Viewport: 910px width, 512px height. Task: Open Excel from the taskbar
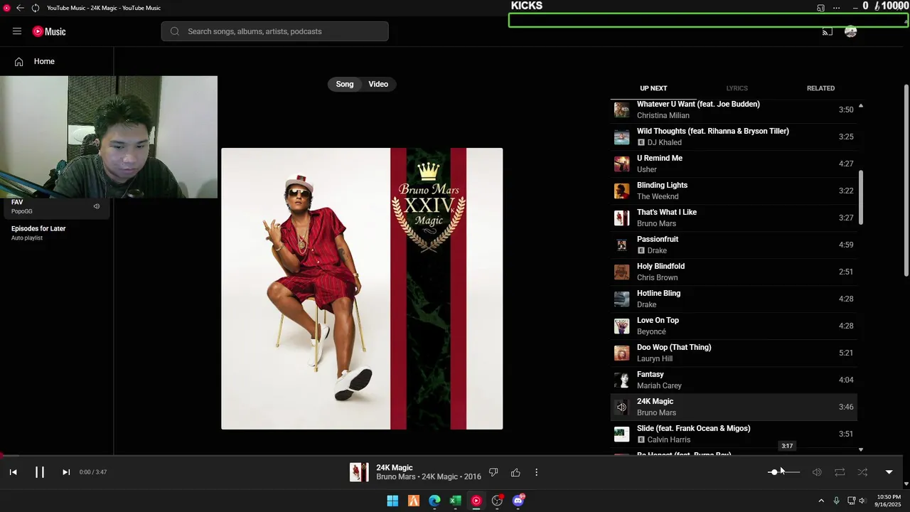455,501
